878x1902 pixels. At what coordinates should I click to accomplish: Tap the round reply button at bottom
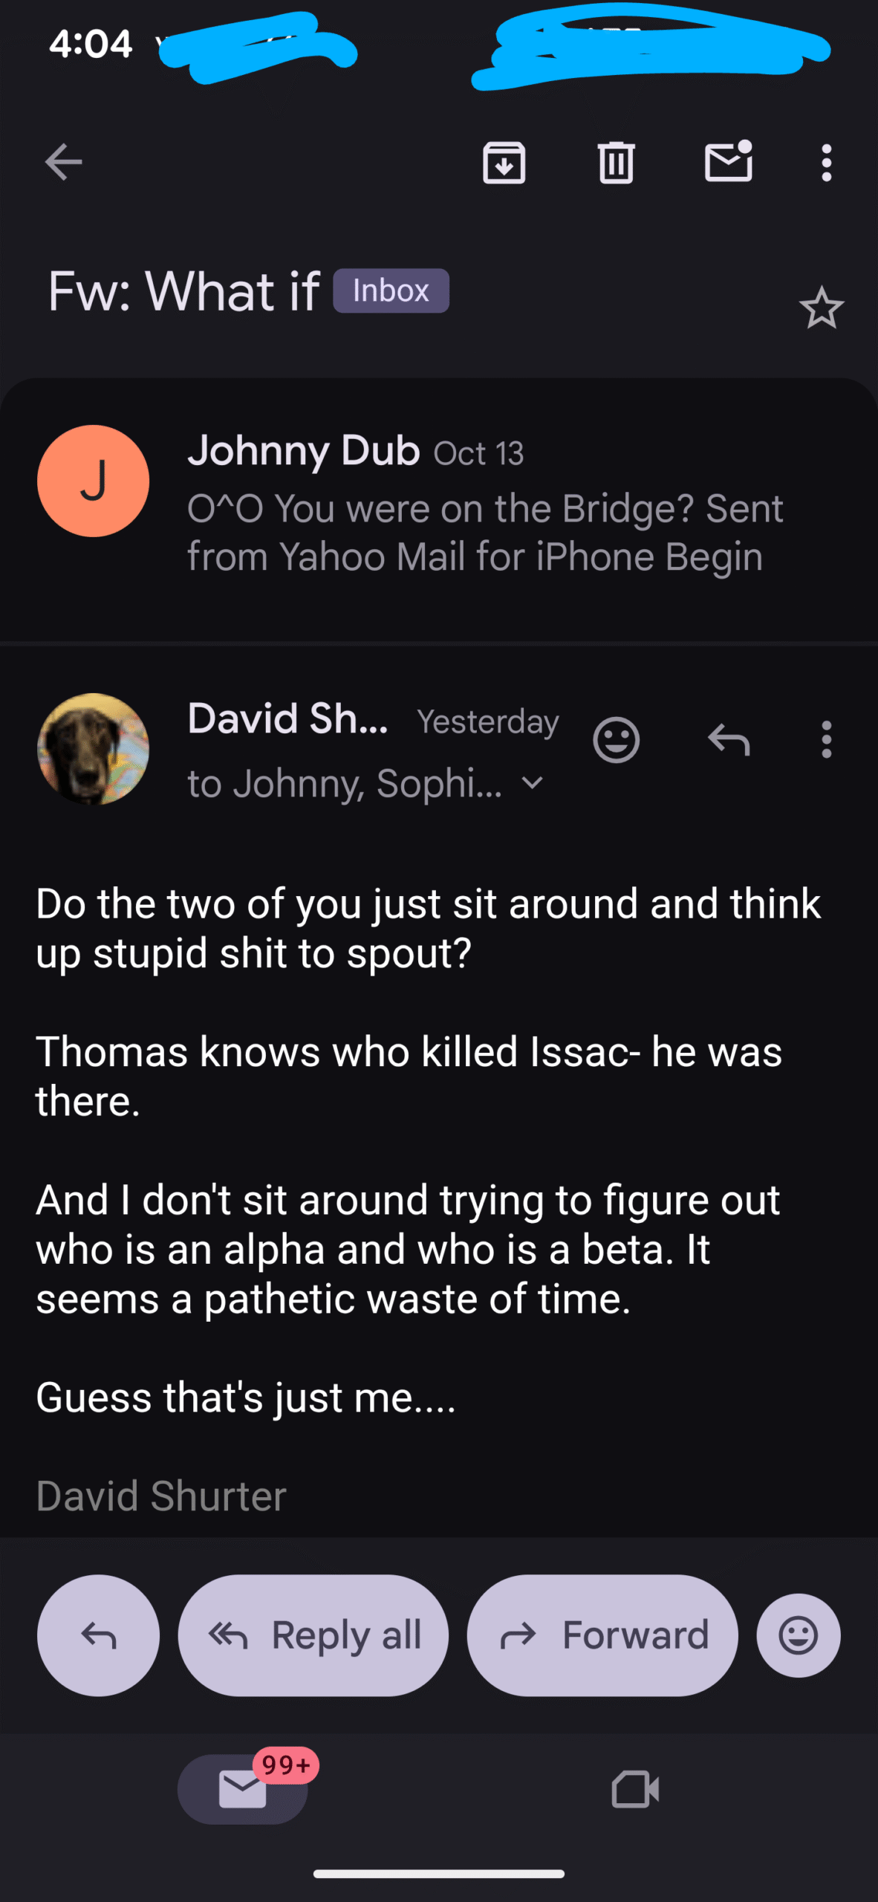coord(98,1635)
